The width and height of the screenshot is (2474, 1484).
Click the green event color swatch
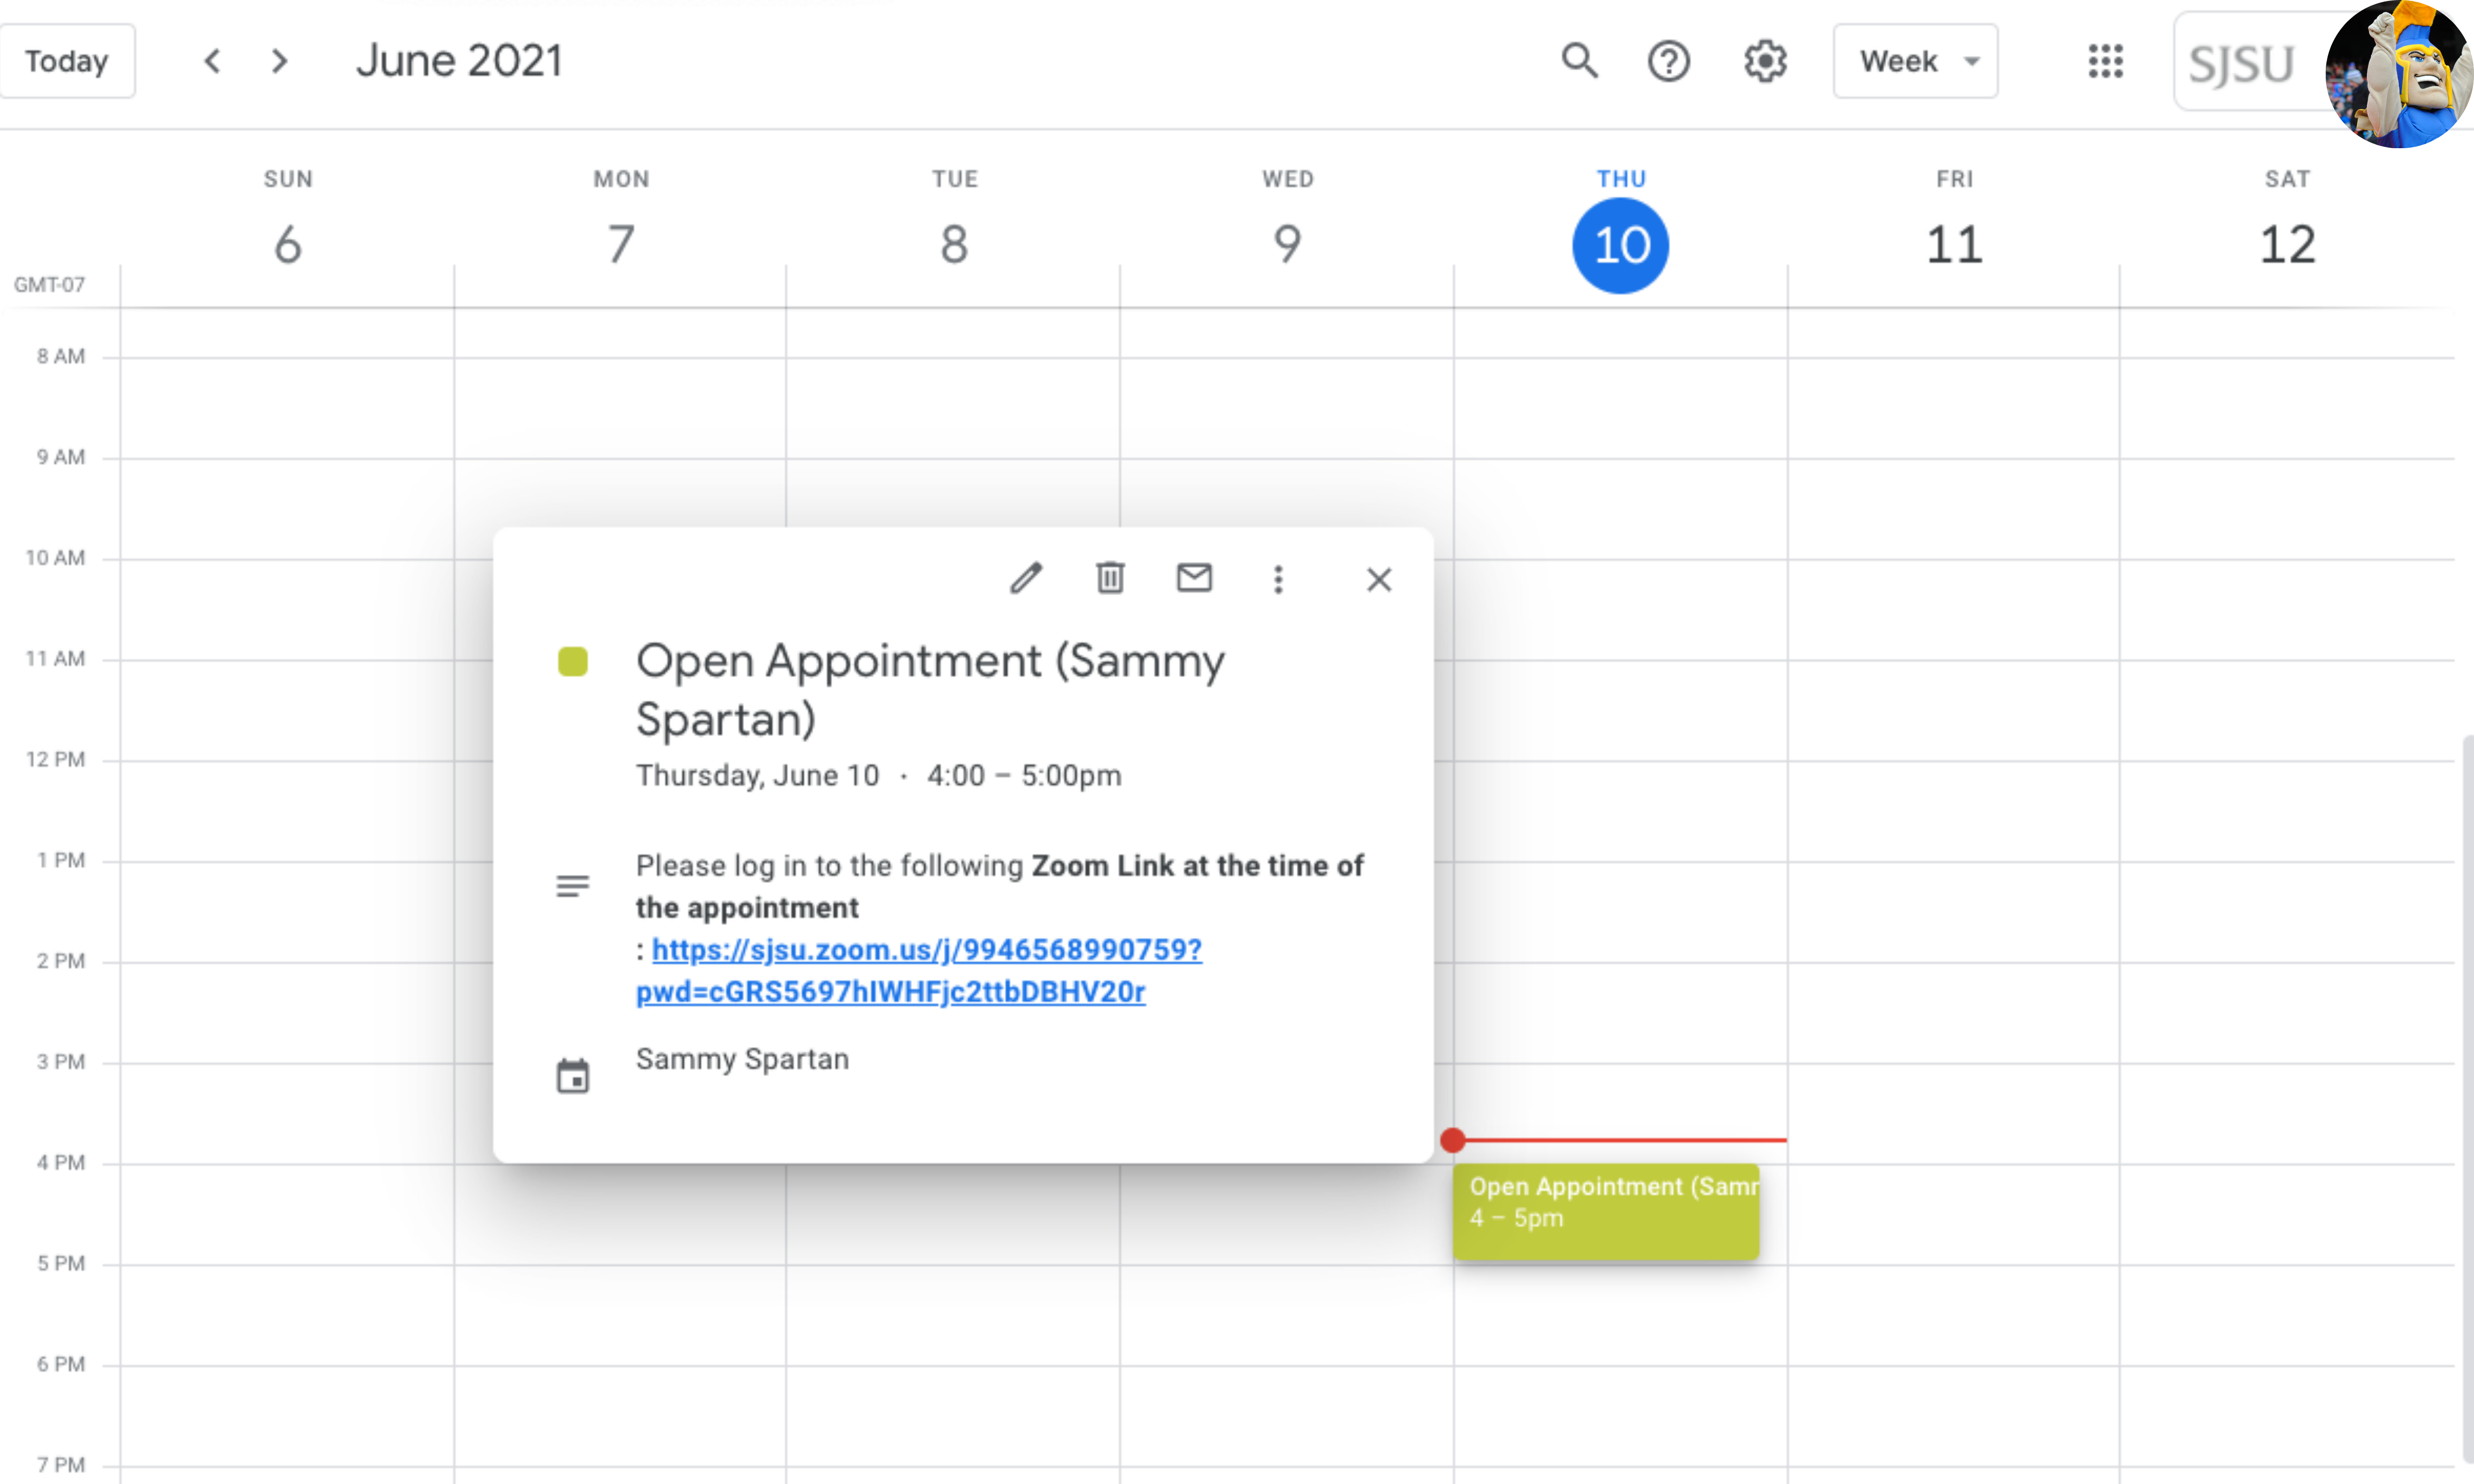(573, 661)
